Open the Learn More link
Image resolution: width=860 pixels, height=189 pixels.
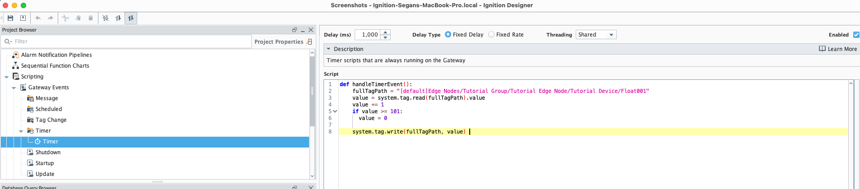838,49
